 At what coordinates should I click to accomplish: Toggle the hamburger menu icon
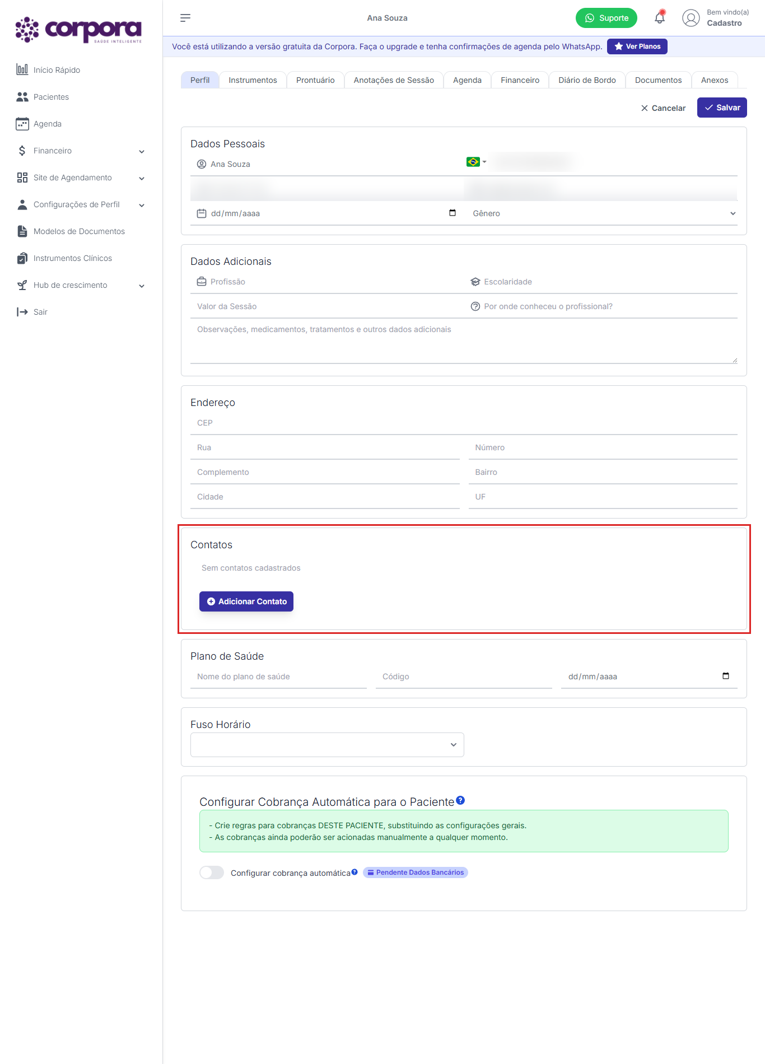[x=185, y=18]
